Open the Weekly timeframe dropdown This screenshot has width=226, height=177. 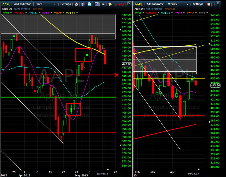click(x=187, y=4)
